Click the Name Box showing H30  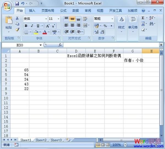pyautogui.click(x=22, y=45)
